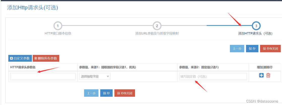Click the 添加HTTP请求头 (可选) step label

[255, 33]
